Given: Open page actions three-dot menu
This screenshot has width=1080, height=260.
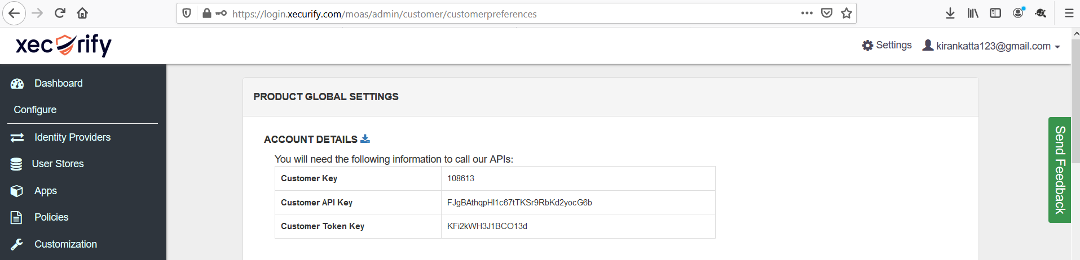Looking at the screenshot, I should click(x=807, y=13).
